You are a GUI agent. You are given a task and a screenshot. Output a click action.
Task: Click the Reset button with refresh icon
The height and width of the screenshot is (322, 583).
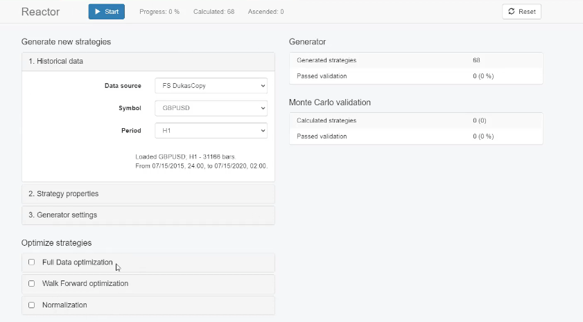click(521, 12)
